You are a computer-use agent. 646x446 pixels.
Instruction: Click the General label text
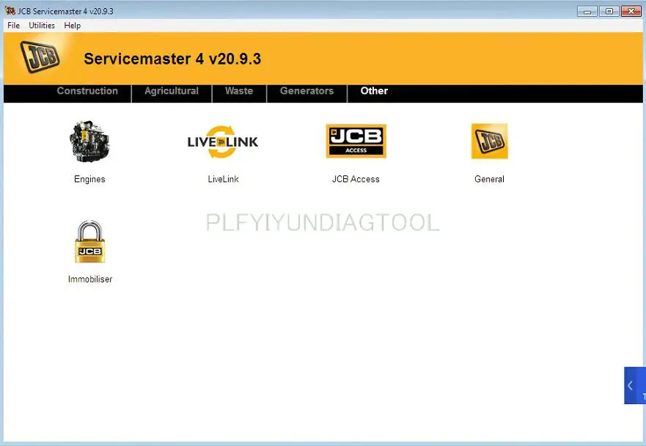pyautogui.click(x=489, y=179)
